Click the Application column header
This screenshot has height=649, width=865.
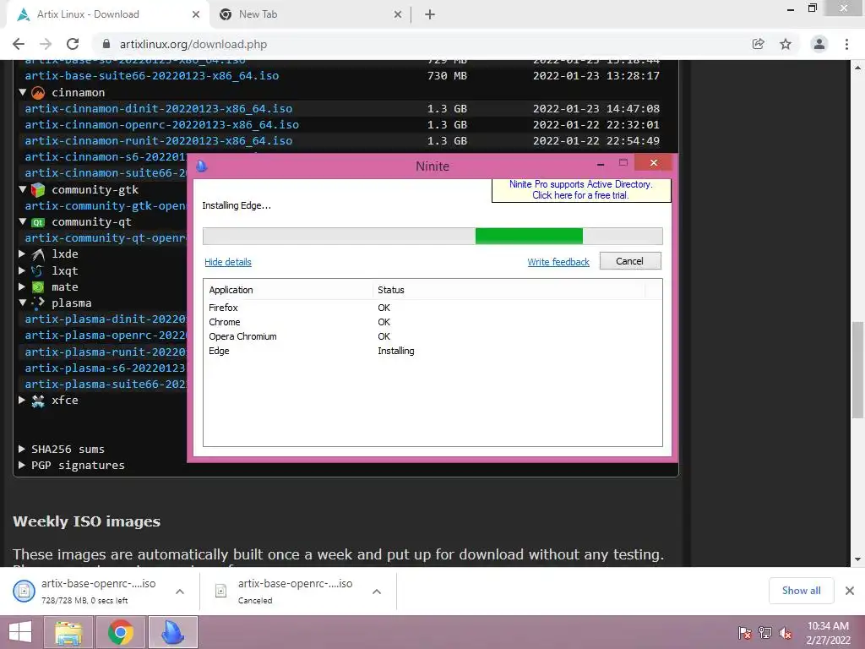click(x=288, y=290)
